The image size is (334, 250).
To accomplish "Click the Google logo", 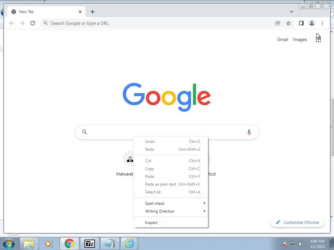I will coord(167,97).
